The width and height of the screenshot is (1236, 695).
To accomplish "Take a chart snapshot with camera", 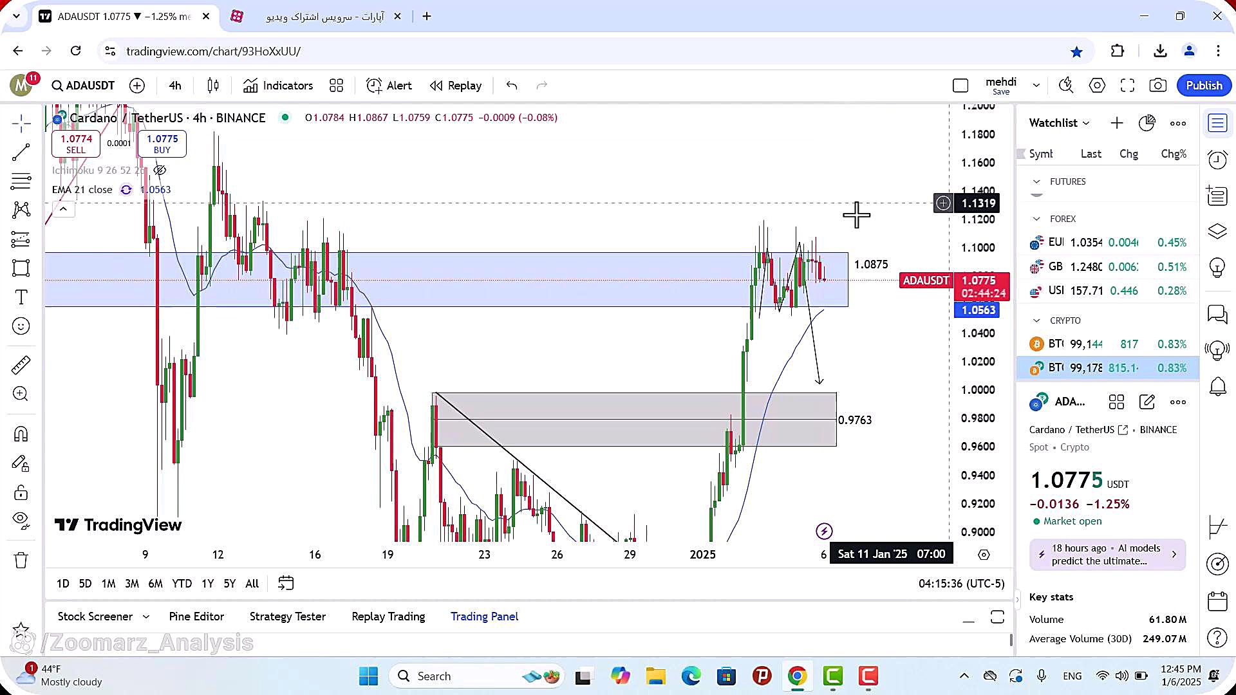I will click(1157, 86).
